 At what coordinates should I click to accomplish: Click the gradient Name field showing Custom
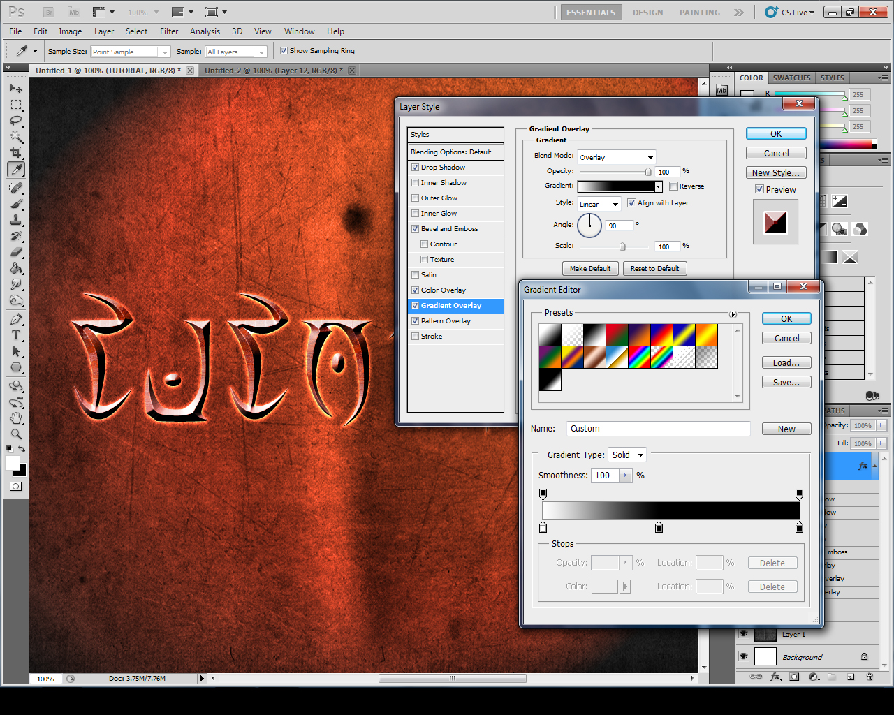[x=659, y=428]
